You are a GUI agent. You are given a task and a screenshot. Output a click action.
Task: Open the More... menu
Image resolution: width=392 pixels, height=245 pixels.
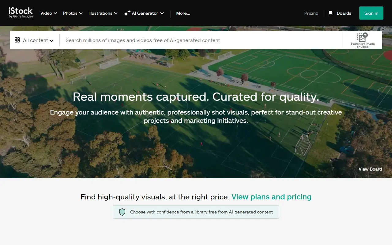click(183, 13)
